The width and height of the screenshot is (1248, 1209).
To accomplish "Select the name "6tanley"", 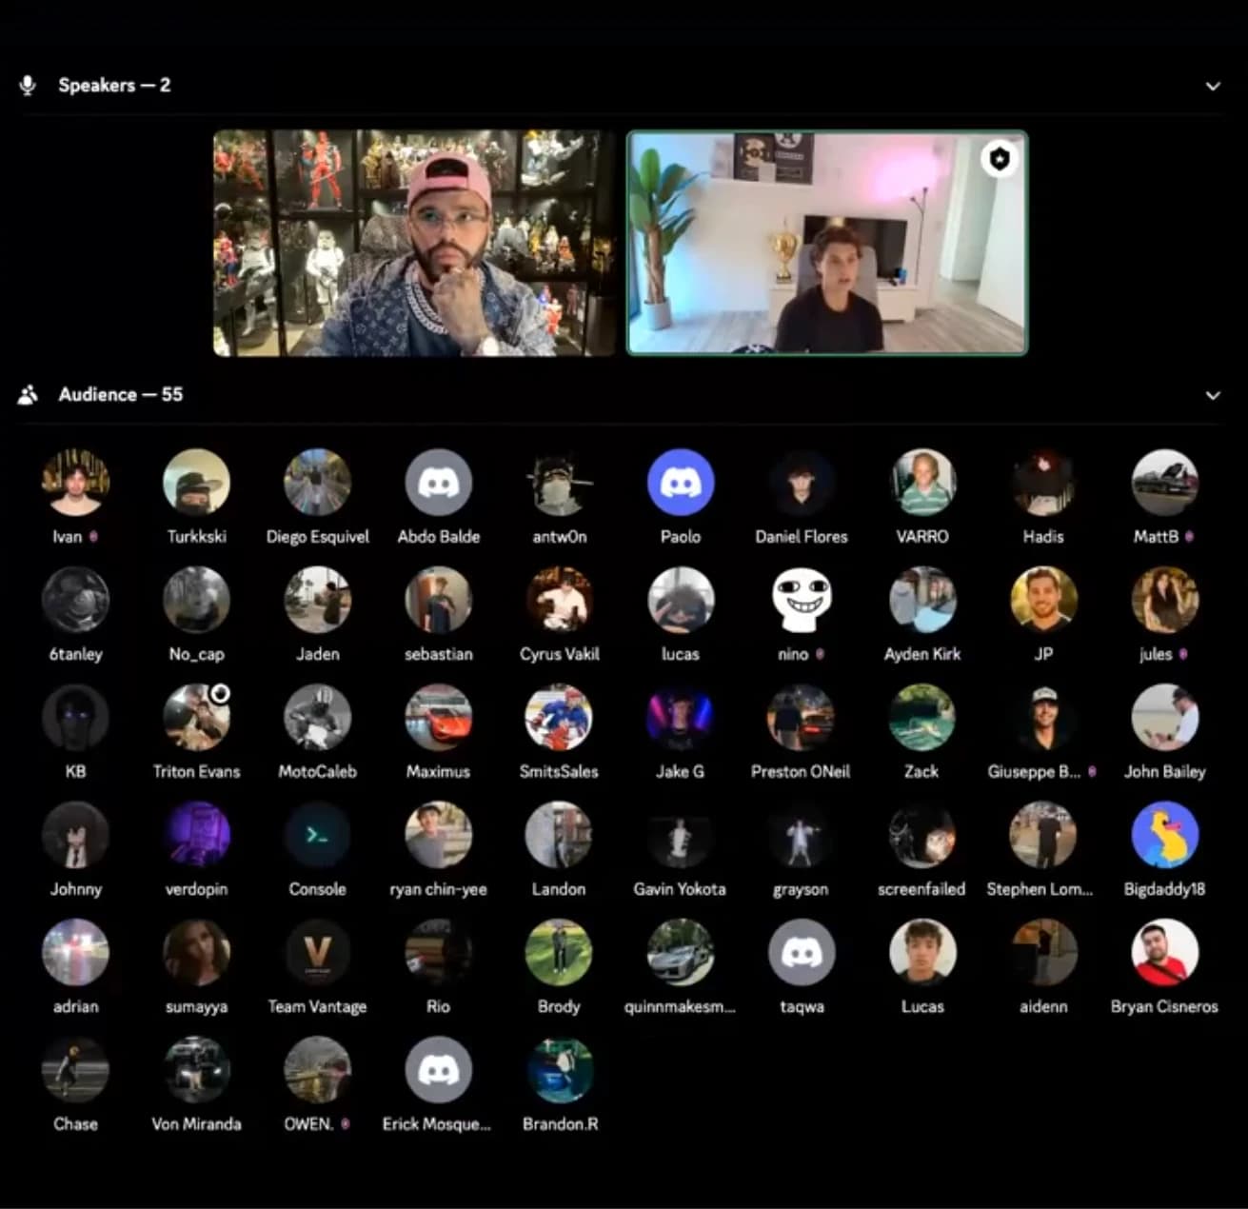I will point(76,654).
